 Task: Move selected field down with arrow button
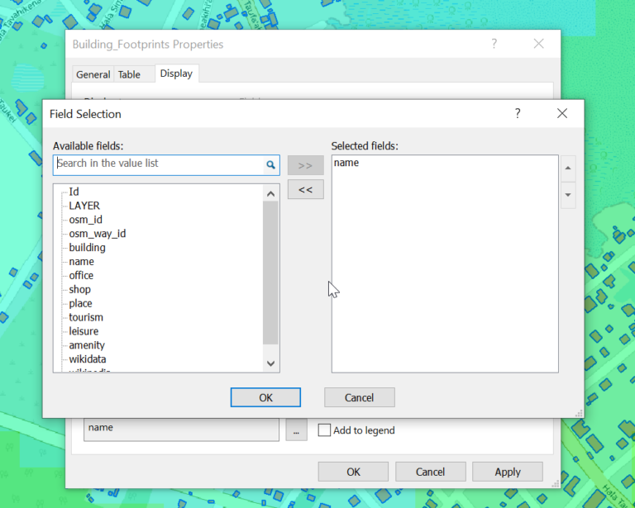(x=568, y=196)
